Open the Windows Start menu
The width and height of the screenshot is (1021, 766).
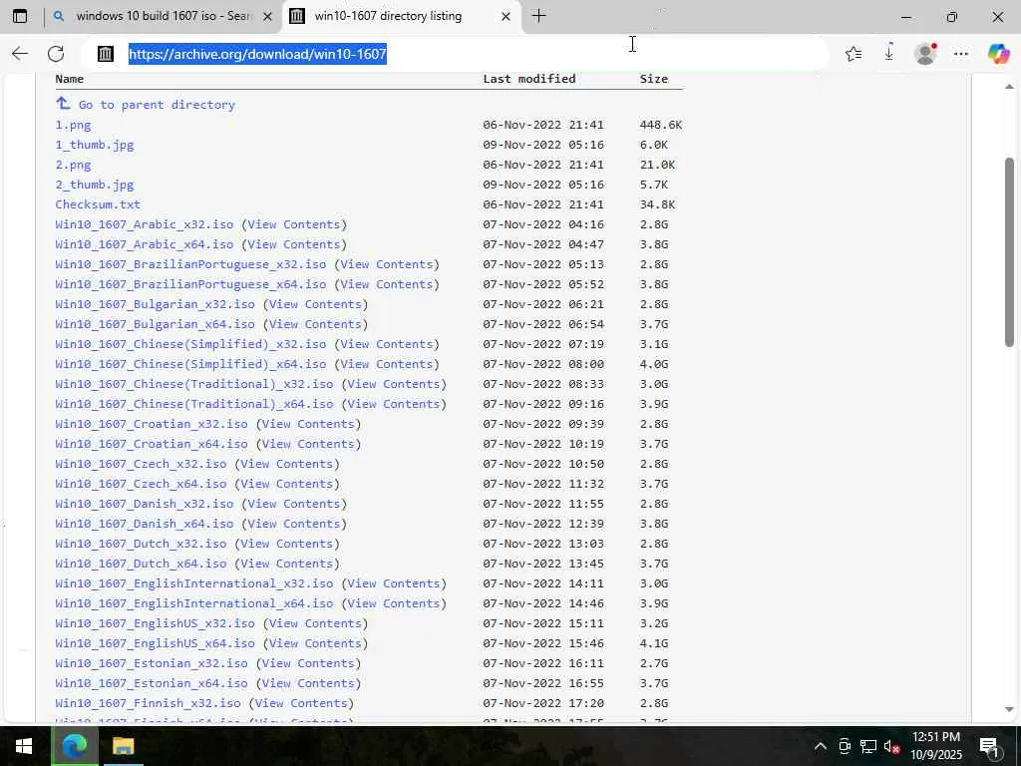coord(24,746)
